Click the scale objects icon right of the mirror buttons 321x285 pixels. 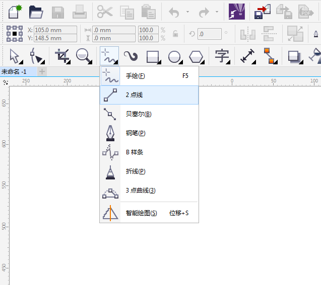pyautogui.click(x=295, y=34)
